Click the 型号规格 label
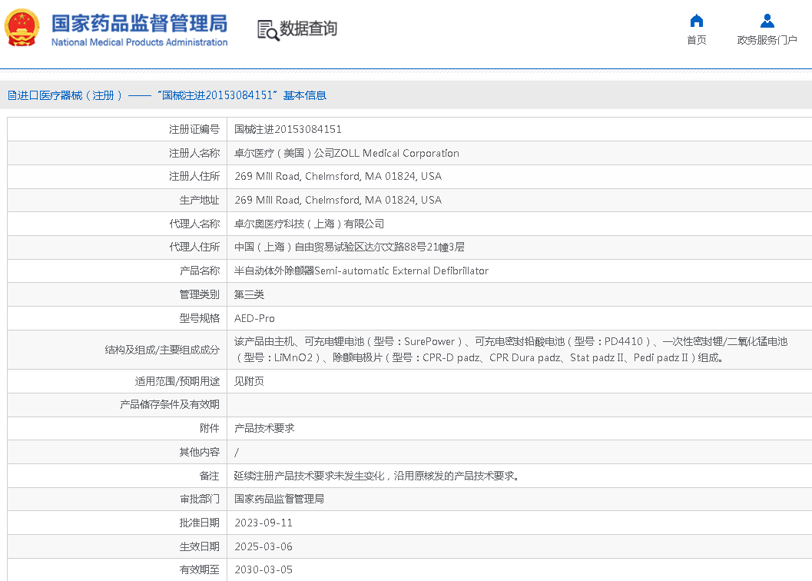The image size is (812, 581). point(200,318)
